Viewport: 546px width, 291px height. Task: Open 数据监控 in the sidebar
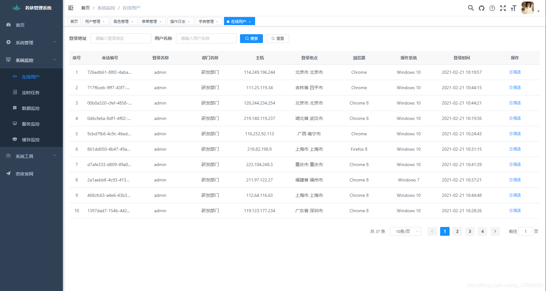pyautogui.click(x=31, y=108)
